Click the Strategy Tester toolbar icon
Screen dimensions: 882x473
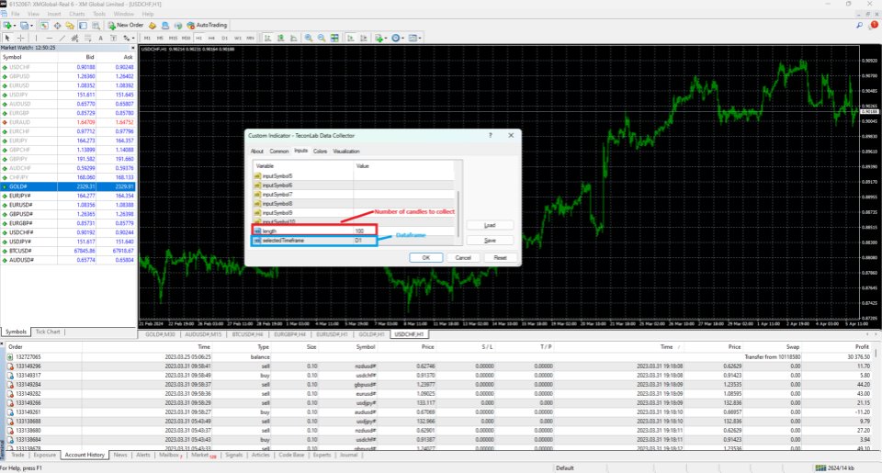(96, 26)
